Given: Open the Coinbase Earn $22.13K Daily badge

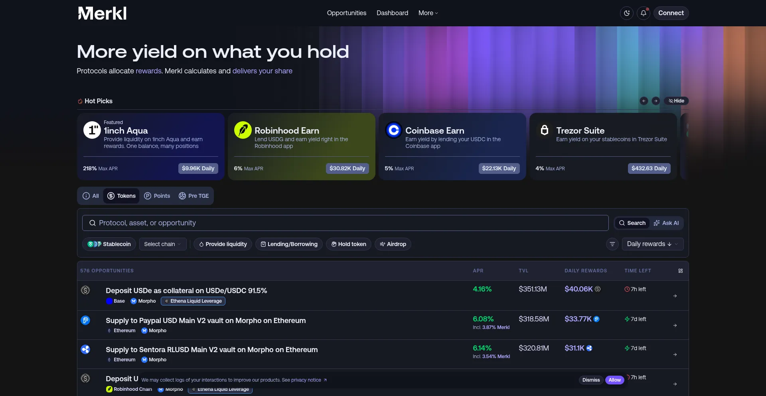Looking at the screenshot, I should [499, 168].
